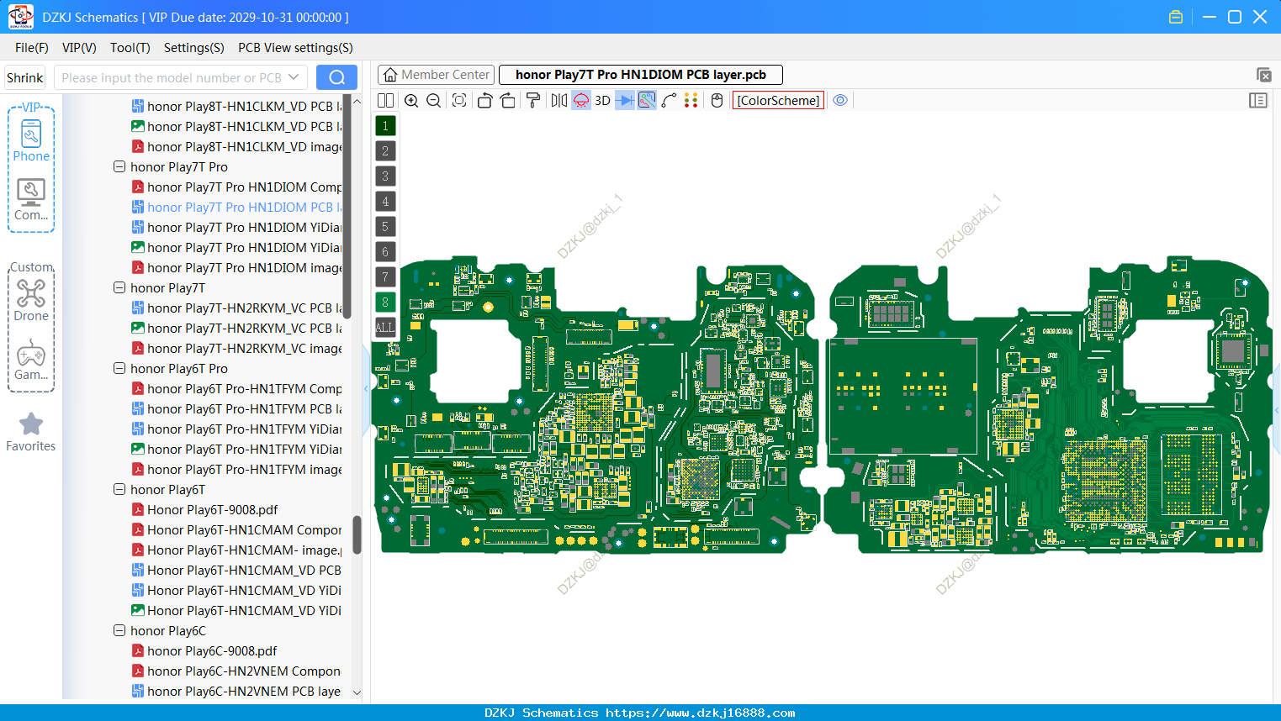Rotate the board counterclockwise
The height and width of the screenshot is (721, 1281).
484,101
